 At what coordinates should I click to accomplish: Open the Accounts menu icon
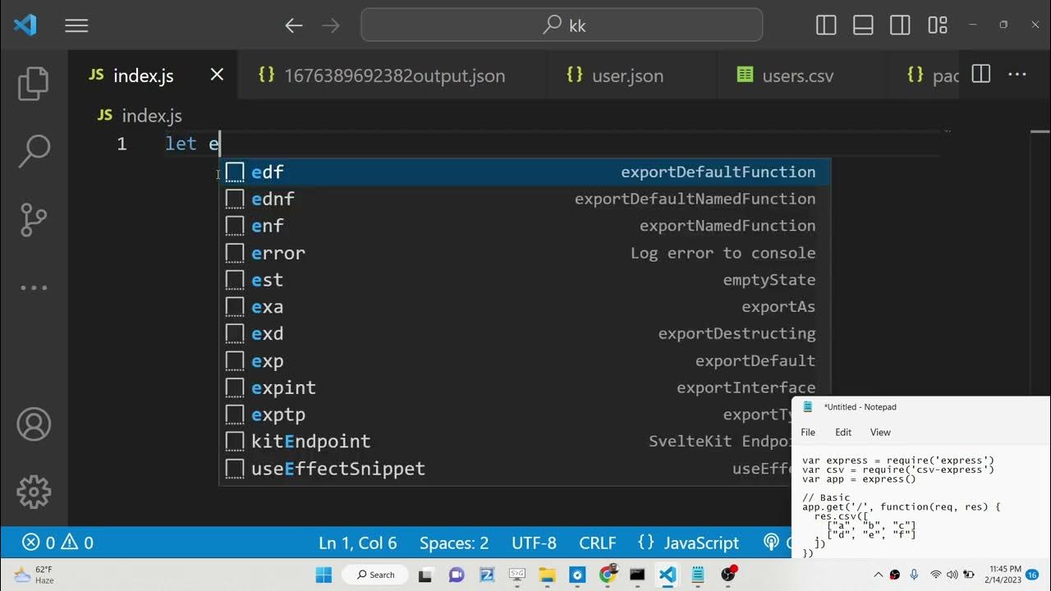(x=34, y=424)
